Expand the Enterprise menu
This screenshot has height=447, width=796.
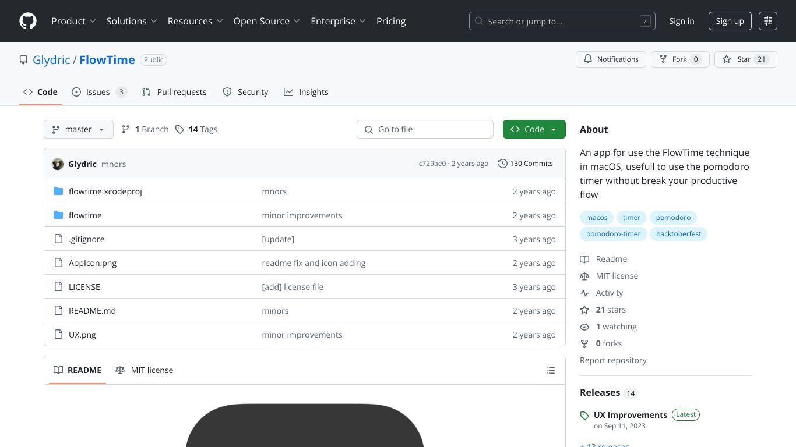[x=338, y=21]
